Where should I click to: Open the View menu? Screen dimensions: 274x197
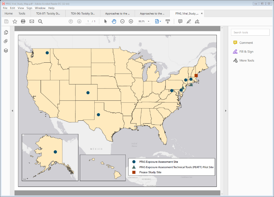point(21,8)
